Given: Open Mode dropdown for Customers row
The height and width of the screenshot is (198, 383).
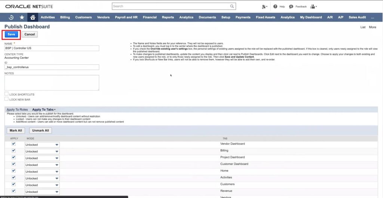Looking at the screenshot, I should click(42, 185).
